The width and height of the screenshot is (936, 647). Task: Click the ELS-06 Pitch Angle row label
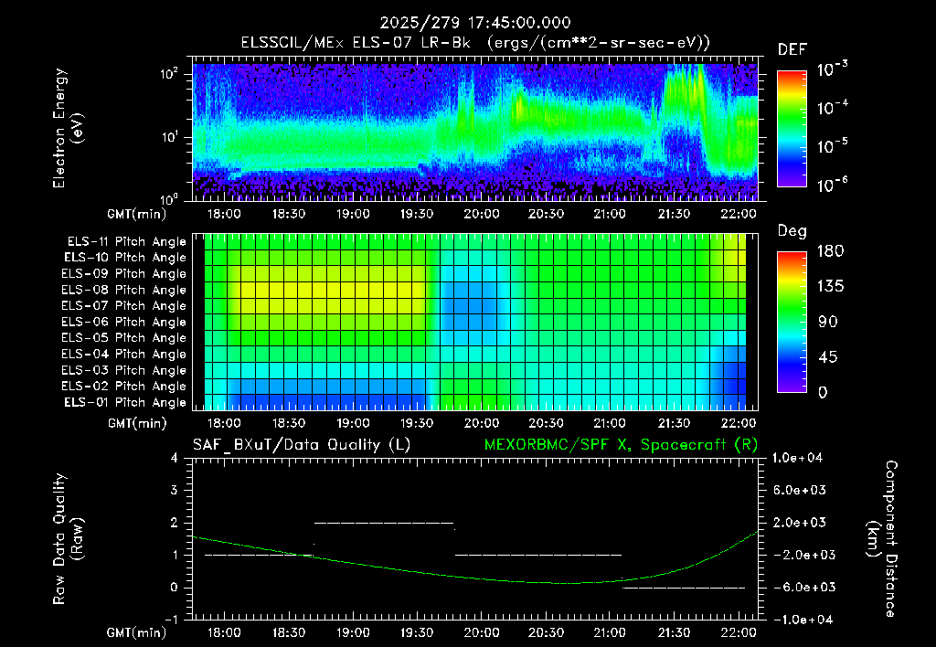[x=124, y=322]
